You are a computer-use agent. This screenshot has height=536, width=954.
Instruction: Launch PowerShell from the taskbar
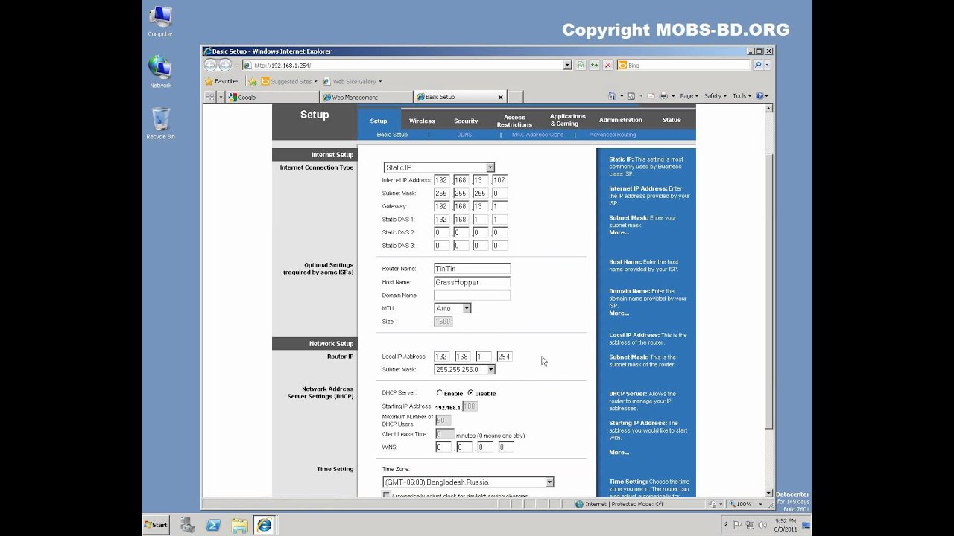tap(213, 525)
